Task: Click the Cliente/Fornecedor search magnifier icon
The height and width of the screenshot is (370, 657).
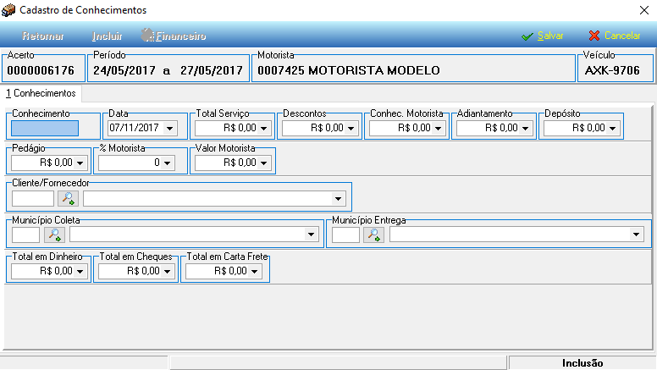Action: [68, 199]
